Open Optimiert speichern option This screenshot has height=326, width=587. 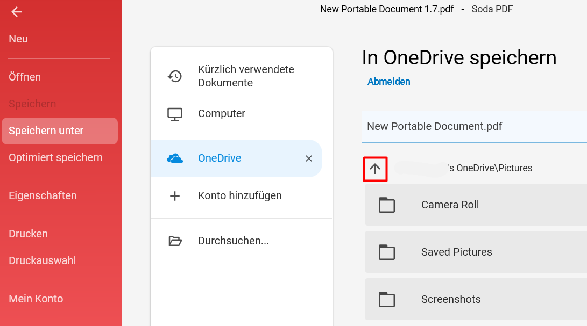55,158
